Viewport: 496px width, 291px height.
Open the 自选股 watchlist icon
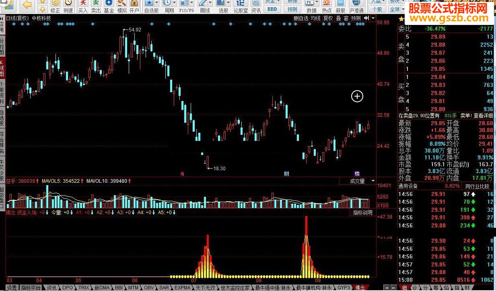(151, 6)
